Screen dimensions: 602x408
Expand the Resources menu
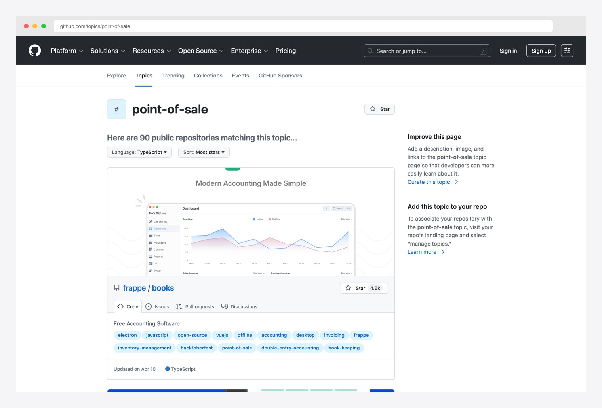pos(152,51)
